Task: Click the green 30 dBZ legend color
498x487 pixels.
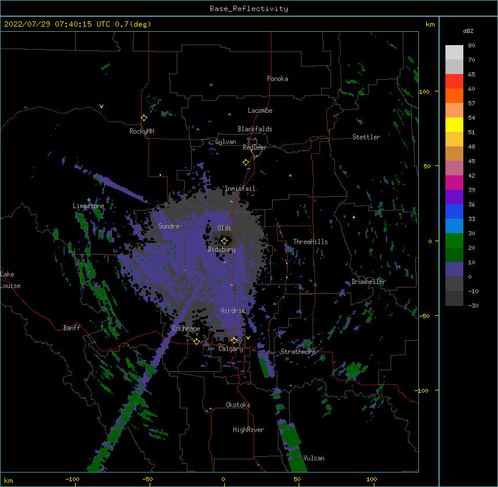Action: coord(454,241)
